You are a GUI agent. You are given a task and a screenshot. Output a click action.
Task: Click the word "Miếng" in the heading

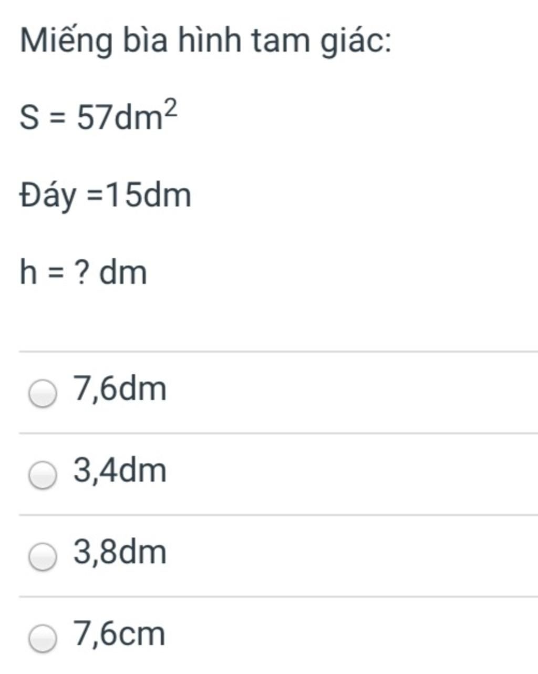[66, 41]
